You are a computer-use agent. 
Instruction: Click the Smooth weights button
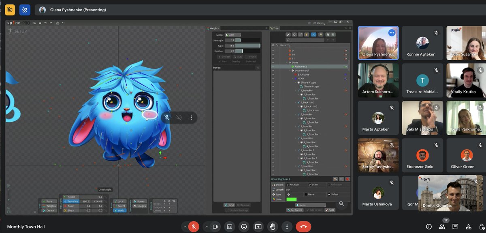coord(225,57)
